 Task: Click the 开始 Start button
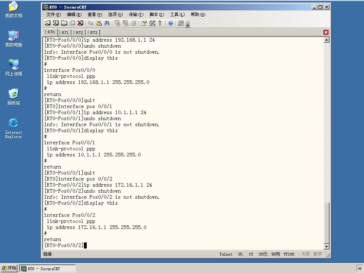9,268
